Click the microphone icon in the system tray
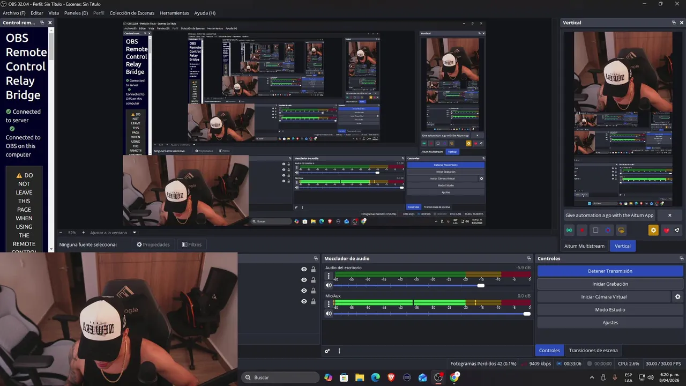Image resolution: width=686 pixels, height=386 pixels. [615, 377]
